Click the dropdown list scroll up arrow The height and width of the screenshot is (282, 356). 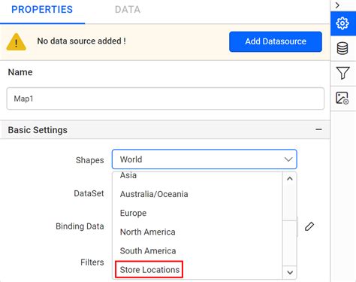pos(290,178)
